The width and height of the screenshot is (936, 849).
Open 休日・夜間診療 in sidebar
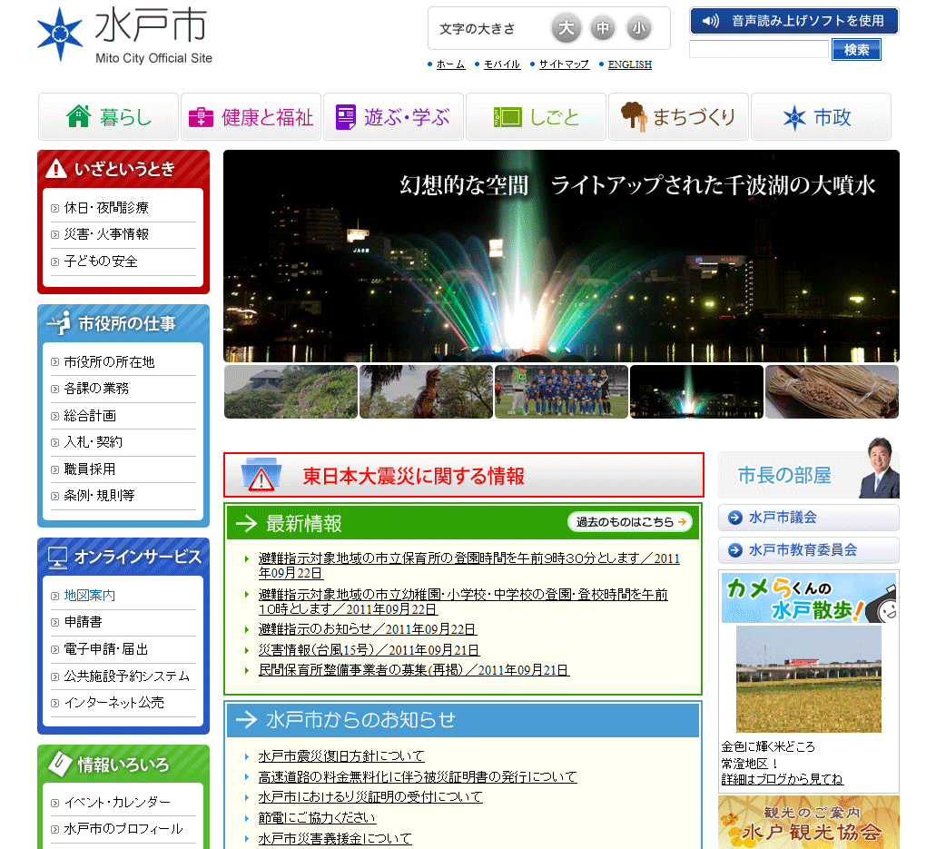tap(106, 208)
